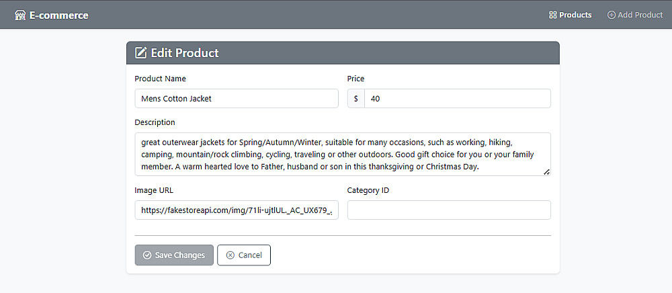This screenshot has height=293, width=672.
Task: Click the plus-circle icon for Add Product
Action: pyautogui.click(x=612, y=15)
